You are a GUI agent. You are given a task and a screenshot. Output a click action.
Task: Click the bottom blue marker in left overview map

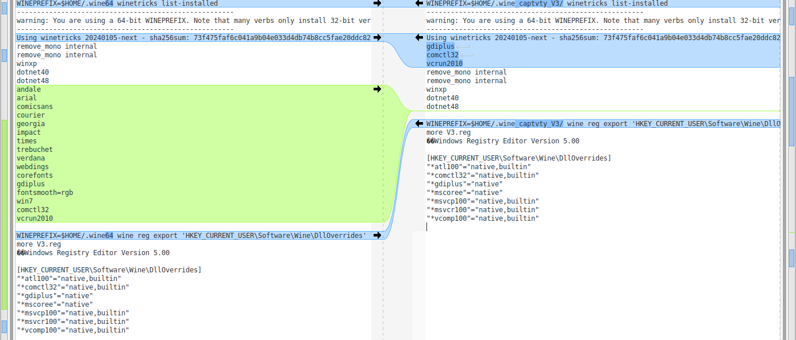point(5,326)
